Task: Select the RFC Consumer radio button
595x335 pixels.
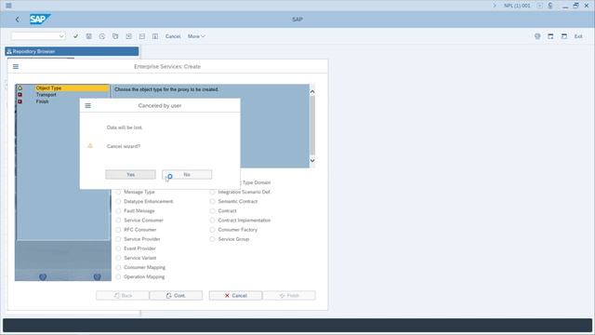Action: click(x=118, y=230)
